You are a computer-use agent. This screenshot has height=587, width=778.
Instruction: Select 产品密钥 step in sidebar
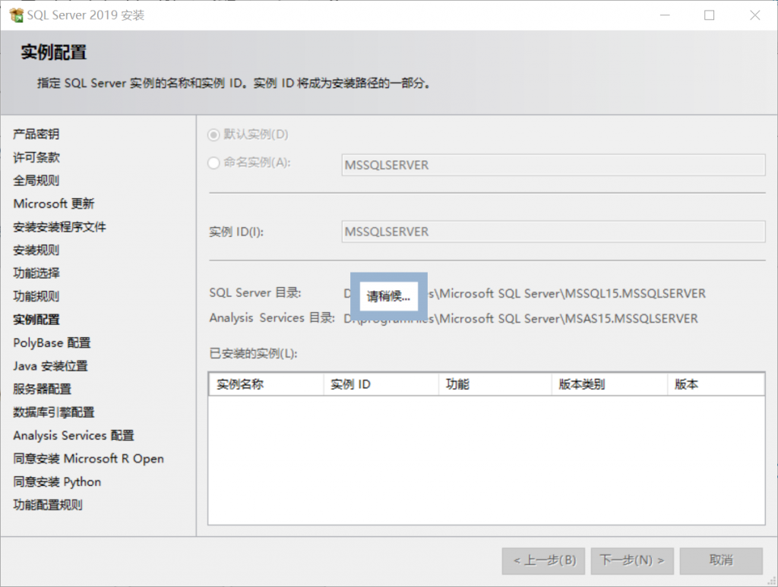click(36, 134)
